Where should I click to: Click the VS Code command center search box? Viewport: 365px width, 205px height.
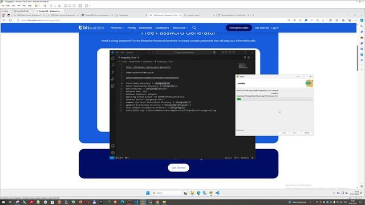pos(184,52)
